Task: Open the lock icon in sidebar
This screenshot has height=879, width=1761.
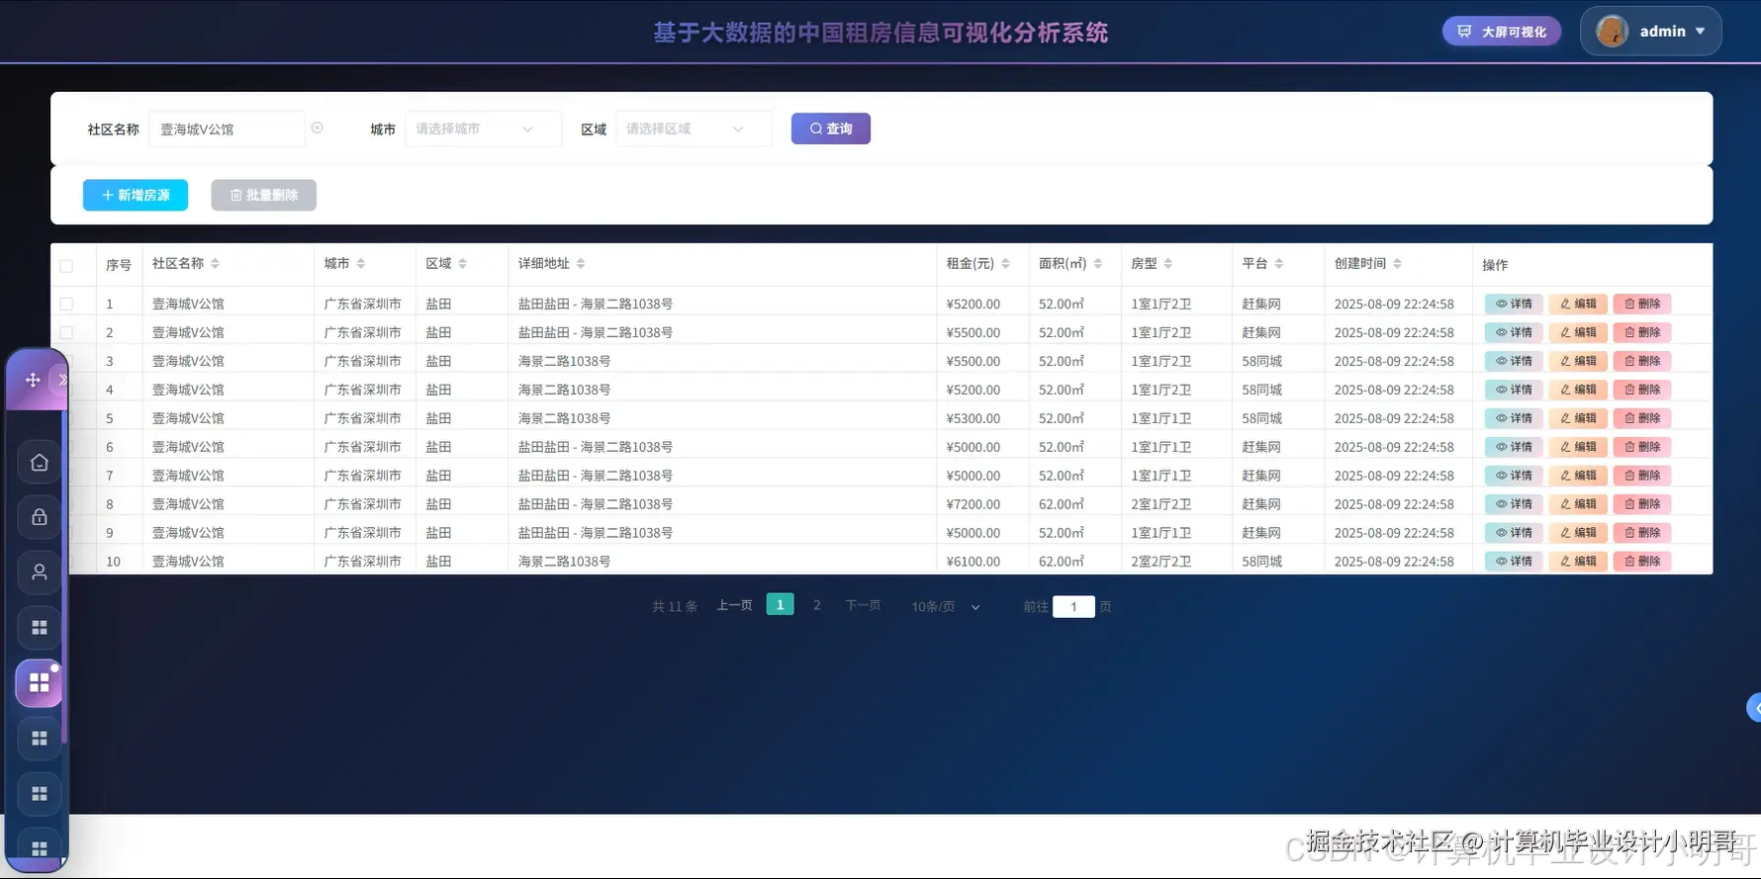Action: 40,517
